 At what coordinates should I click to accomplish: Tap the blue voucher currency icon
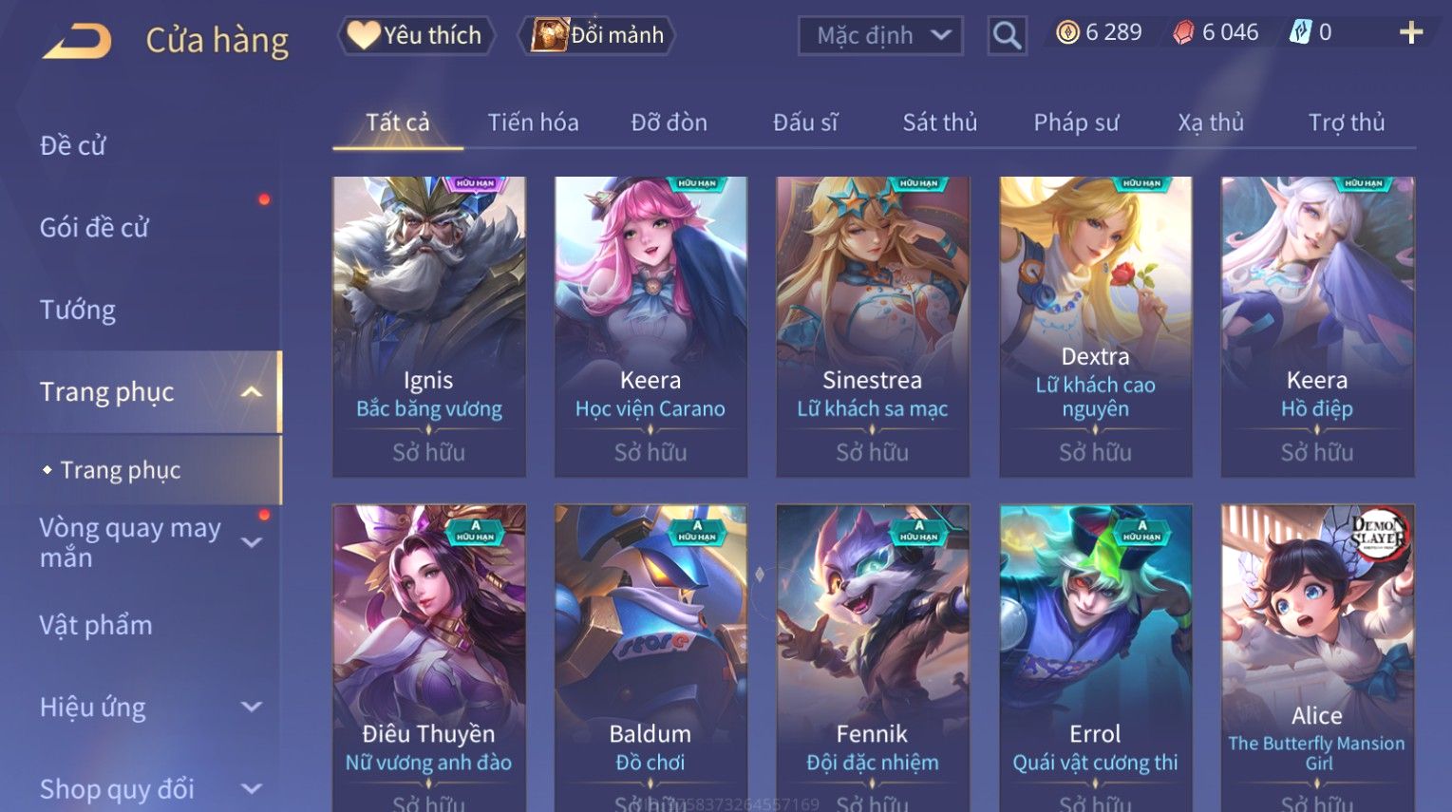click(x=1300, y=33)
